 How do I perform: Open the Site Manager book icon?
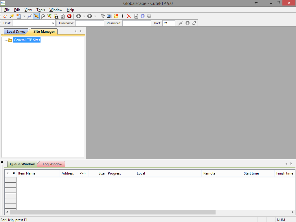(x=5, y=16)
